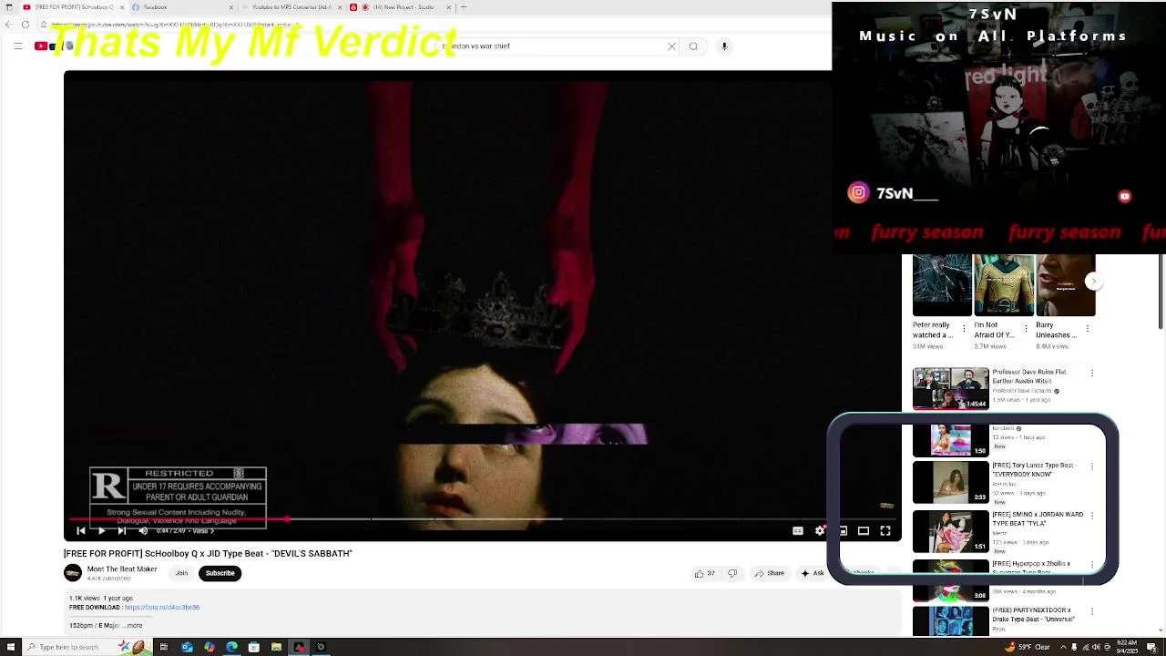Viewport: 1166px width, 656px height.
Task: Run search with magnifier button
Action: point(693,46)
